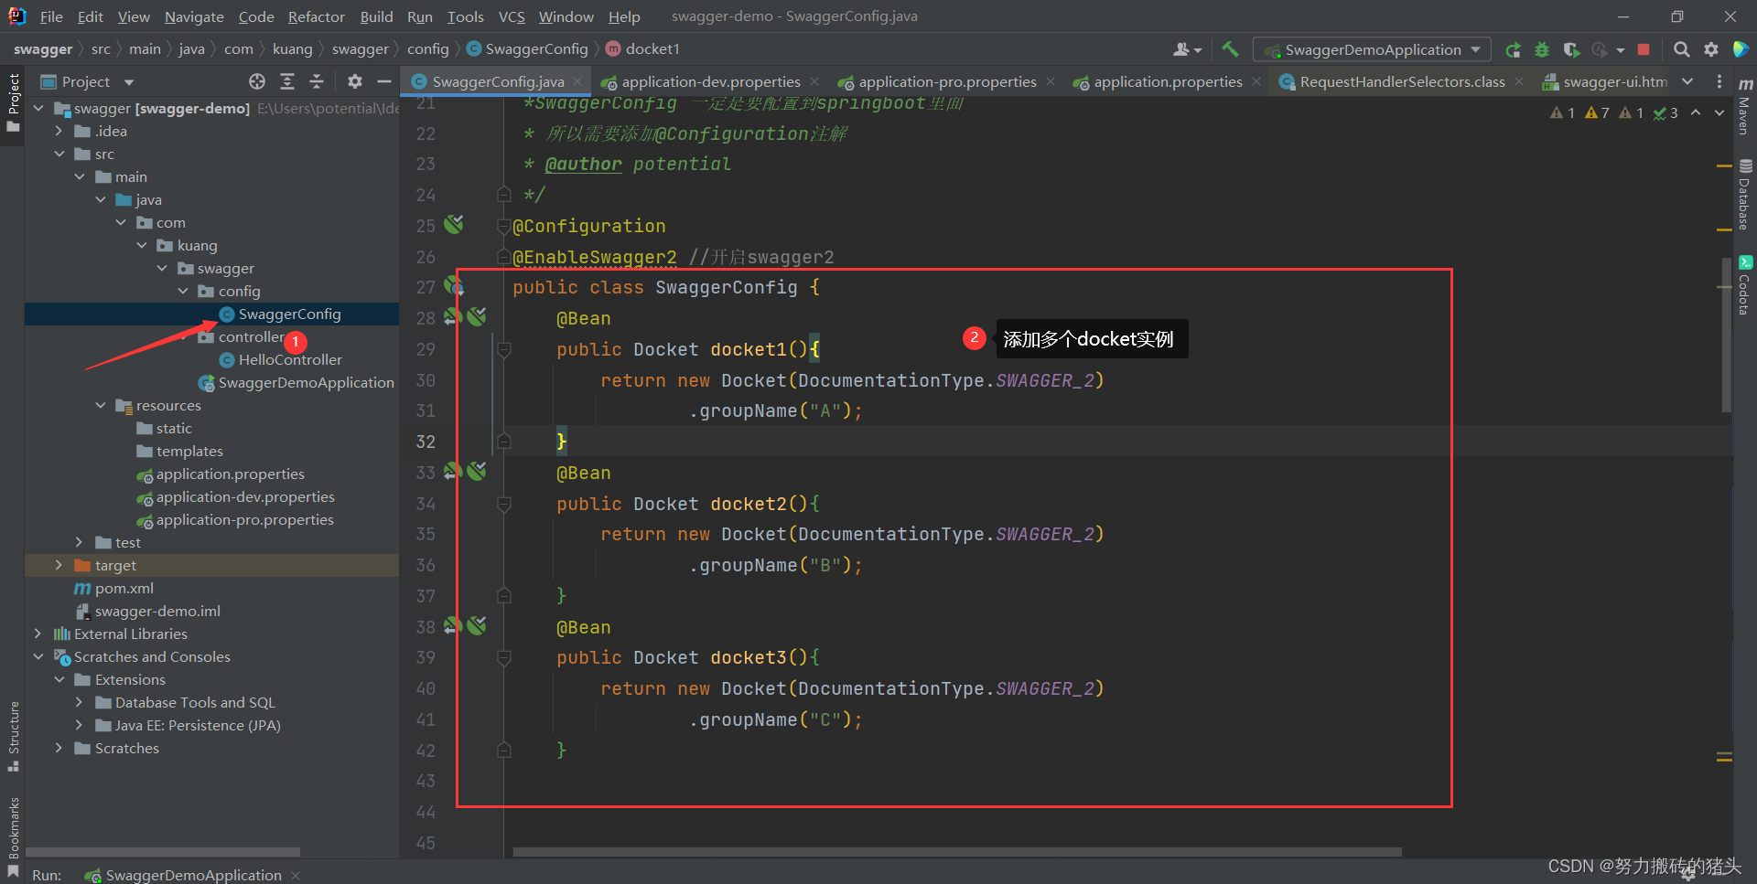Click docket1 breadcrumb in navigation bar
1757x884 pixels.
(x=652, y=49)
